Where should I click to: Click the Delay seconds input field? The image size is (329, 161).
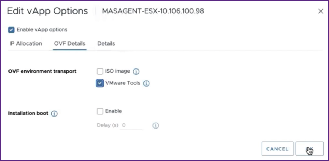coord(131,124)
